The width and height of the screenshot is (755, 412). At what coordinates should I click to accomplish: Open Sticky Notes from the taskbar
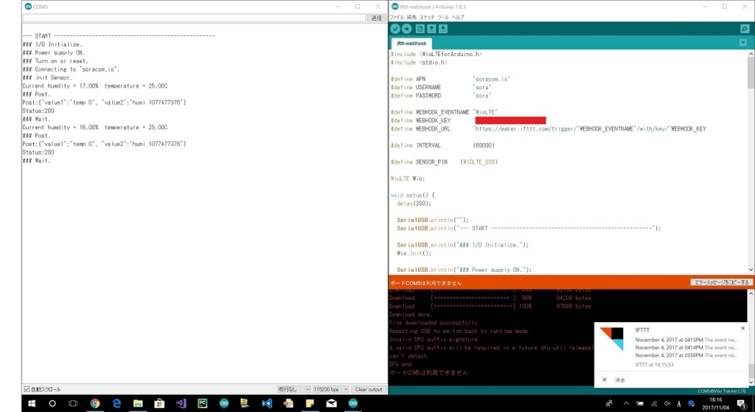[310, 403]
